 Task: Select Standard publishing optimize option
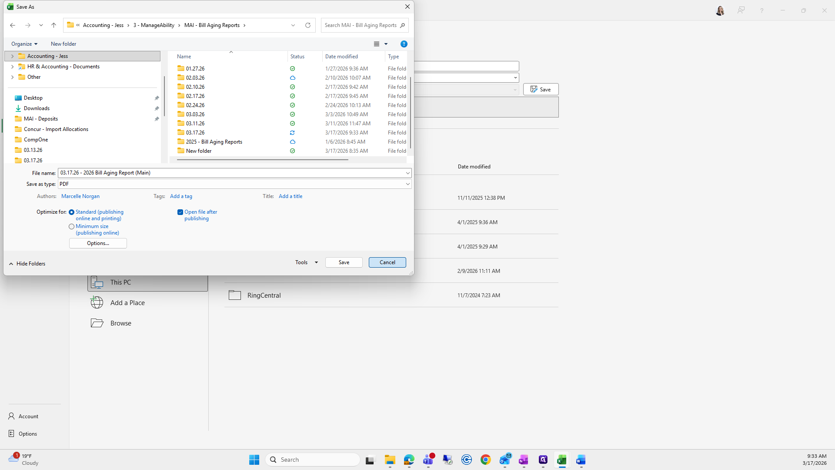pyautogui.click(x=72, y=212)
